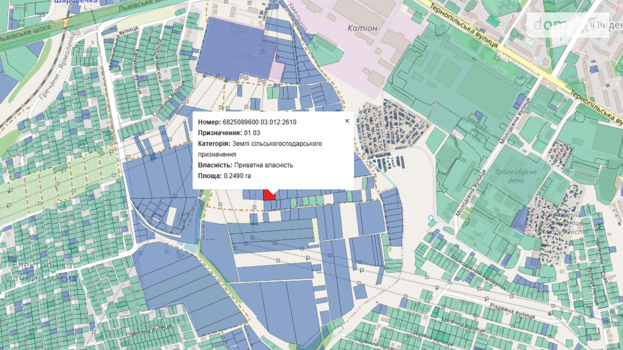Click the Призначення 01.03 field
Viewport: 623px width, 350px height.
(x=229, y=133)
